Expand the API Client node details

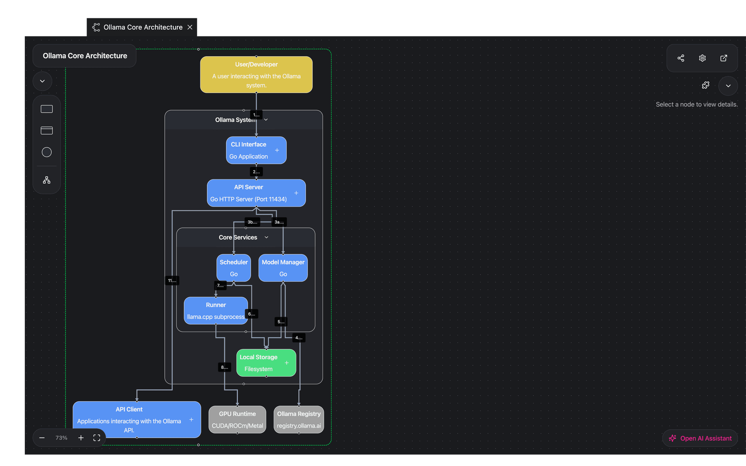(191, 419)
